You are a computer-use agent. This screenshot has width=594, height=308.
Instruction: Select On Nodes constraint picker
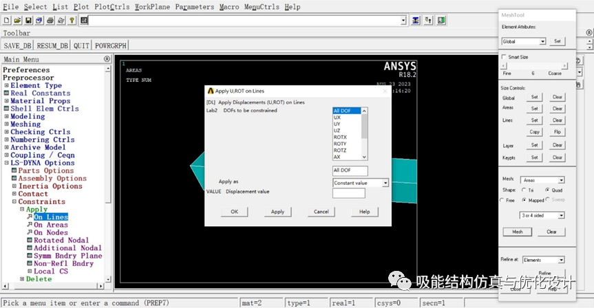[51, 232]
